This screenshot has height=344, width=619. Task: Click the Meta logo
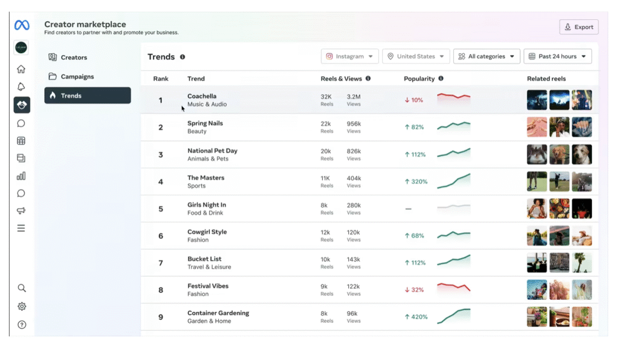click(22, 25)
